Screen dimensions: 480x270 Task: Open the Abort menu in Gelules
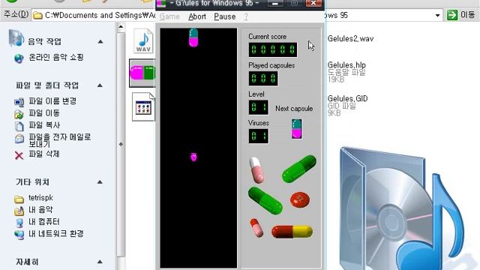[197, 16]
